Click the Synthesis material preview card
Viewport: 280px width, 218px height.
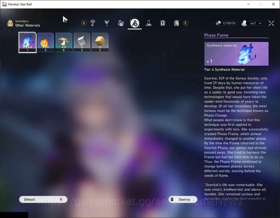click(x=236, y=54)
